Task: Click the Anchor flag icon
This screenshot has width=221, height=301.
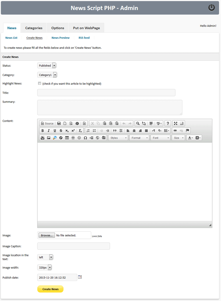Action: tap(188, 130)
